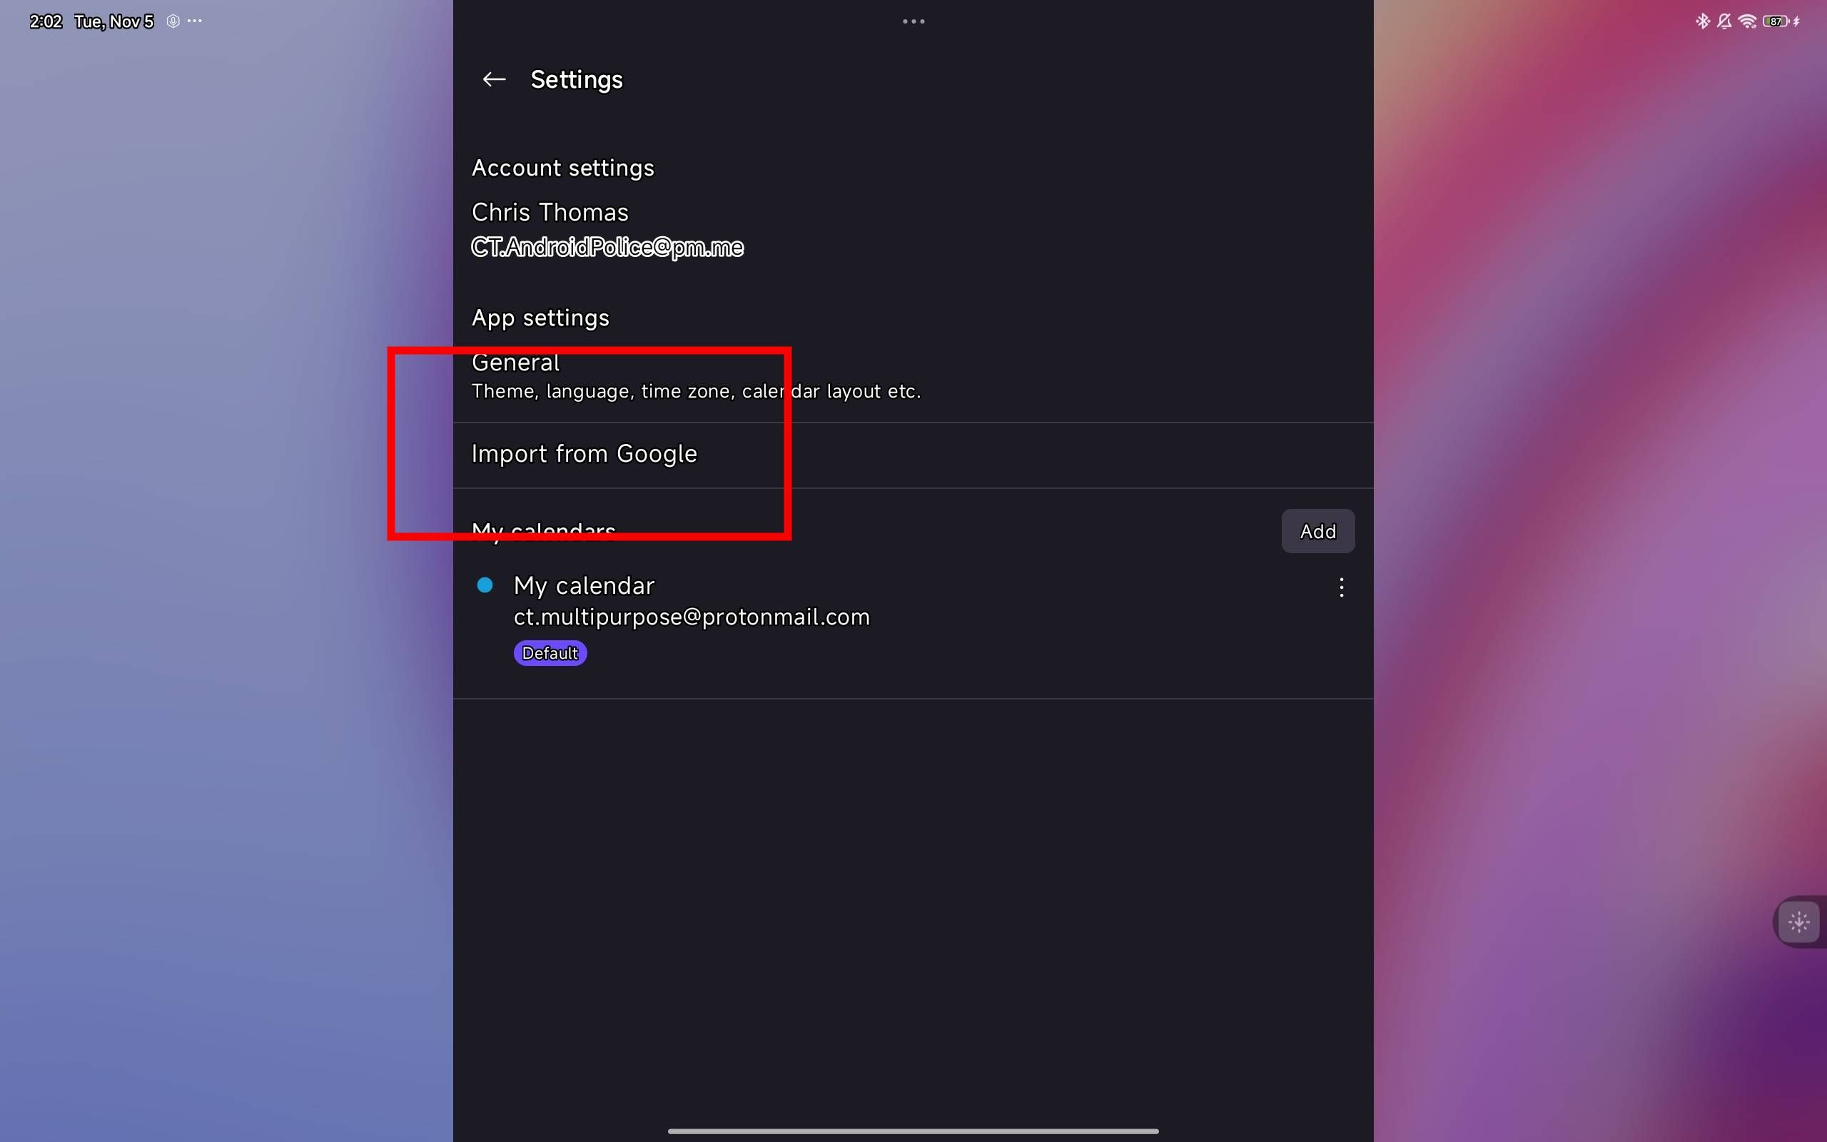The image size is (1827, 1142).
Task: Open General app settings
Action: (696, 375)
